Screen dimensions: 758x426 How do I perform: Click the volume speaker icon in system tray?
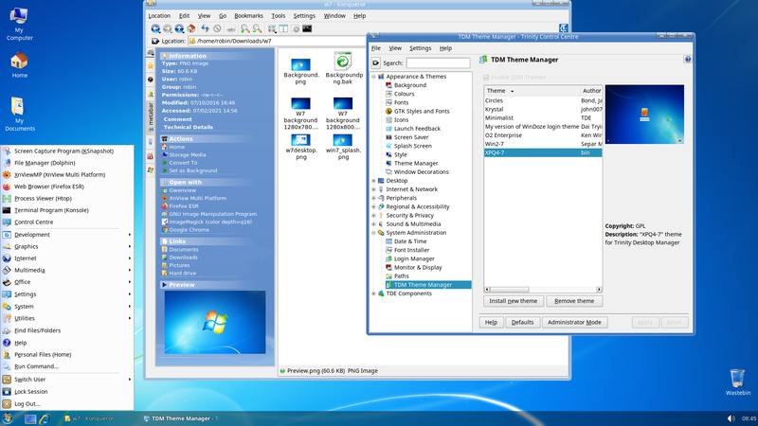(x=731, y=418)
